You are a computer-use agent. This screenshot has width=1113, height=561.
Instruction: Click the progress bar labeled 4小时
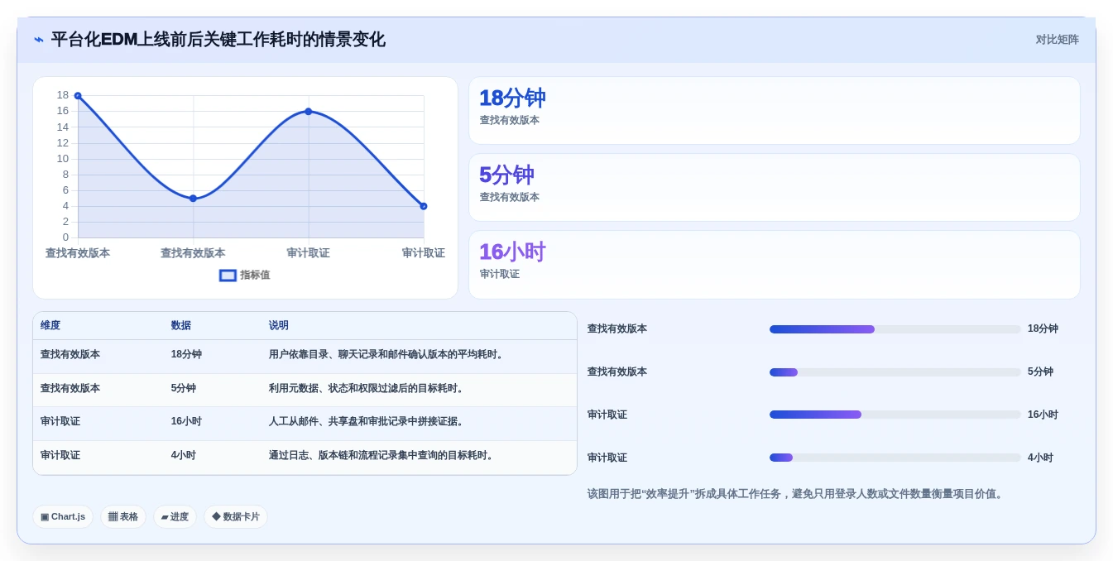pos(895,458)
